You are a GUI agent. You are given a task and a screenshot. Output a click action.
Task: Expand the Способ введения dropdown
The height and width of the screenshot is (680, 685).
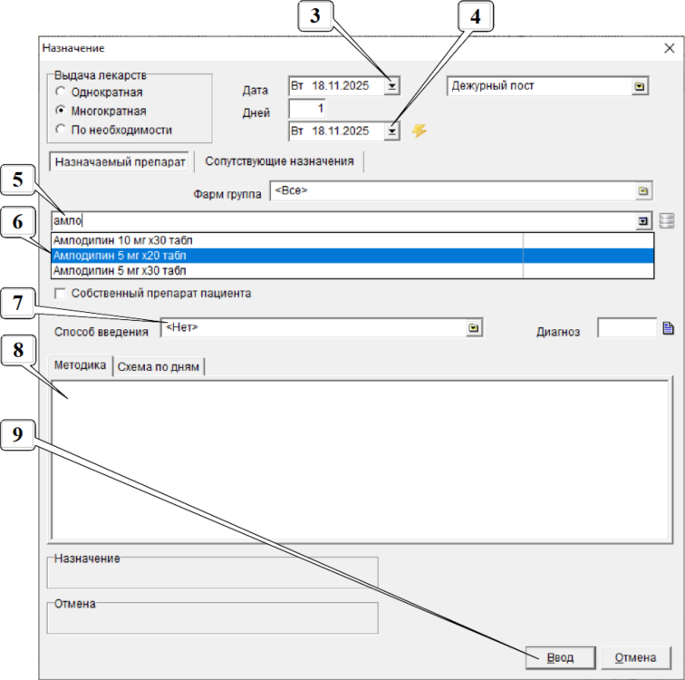coord(472,327)
